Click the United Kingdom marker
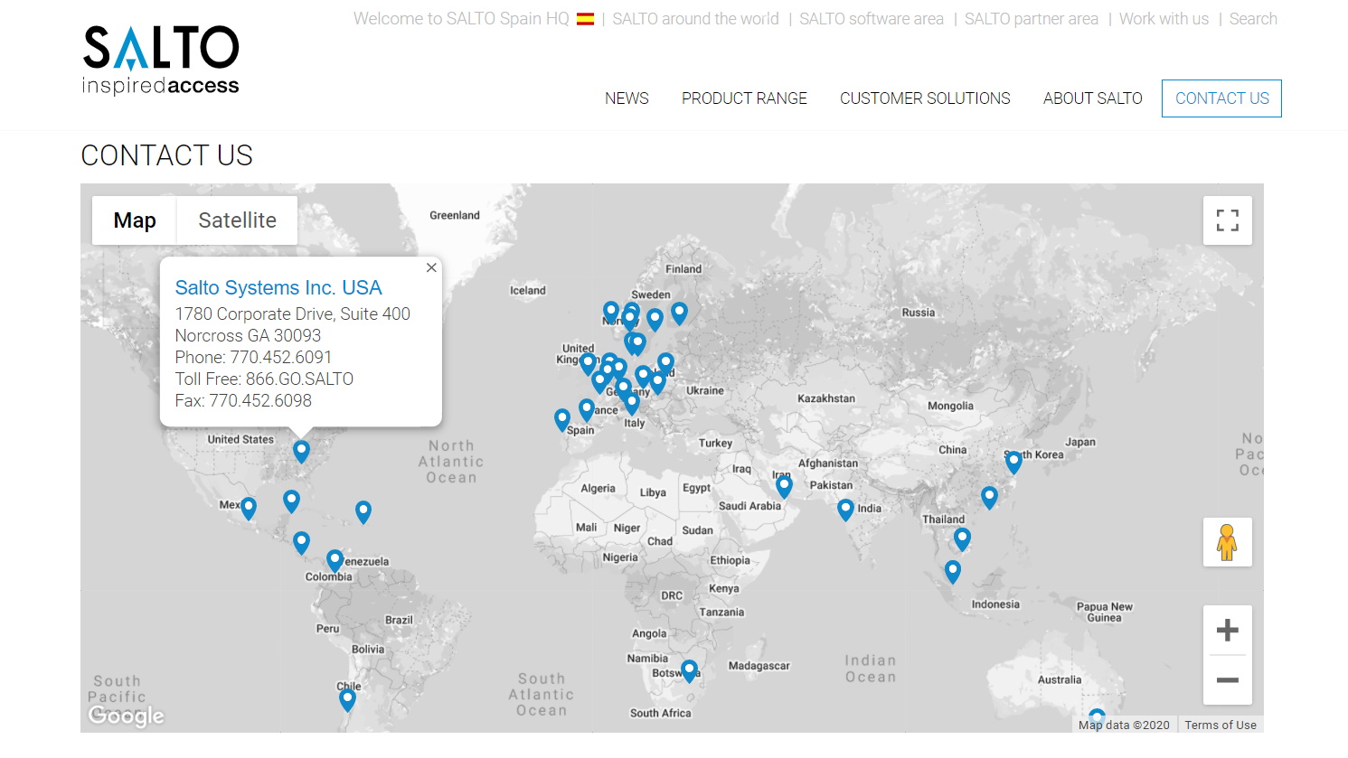 588,364
